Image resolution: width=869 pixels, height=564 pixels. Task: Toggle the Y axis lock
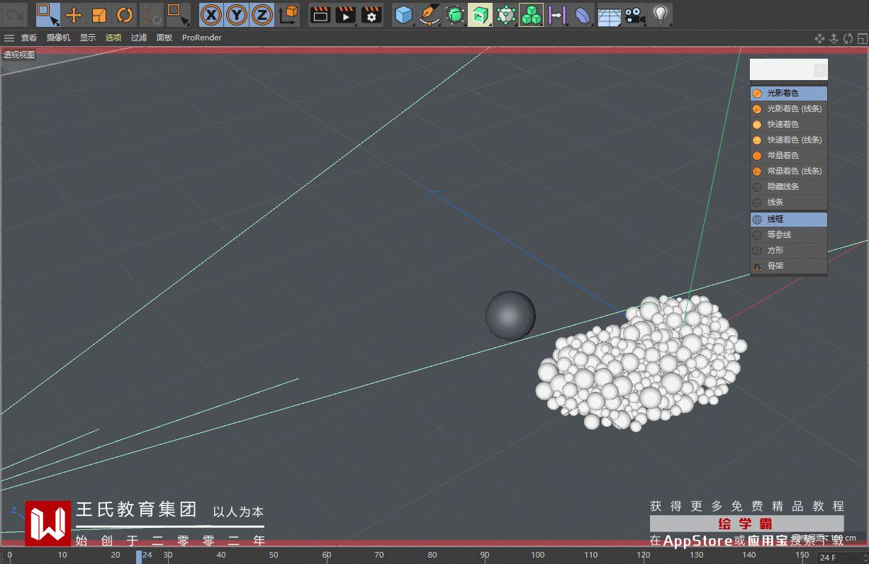pos(237,15)
